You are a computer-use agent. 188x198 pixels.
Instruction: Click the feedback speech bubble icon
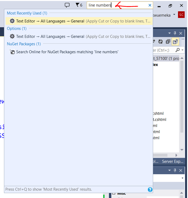pyautogui.click(x=67, y=5)
